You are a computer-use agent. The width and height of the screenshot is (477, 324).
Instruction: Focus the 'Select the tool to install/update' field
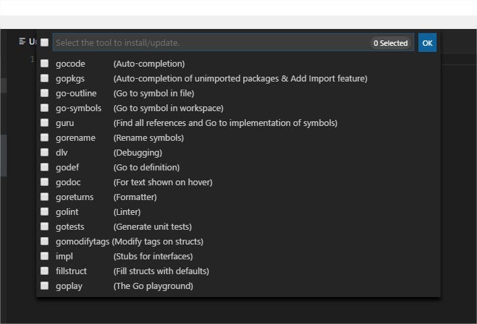pos(233,42)
